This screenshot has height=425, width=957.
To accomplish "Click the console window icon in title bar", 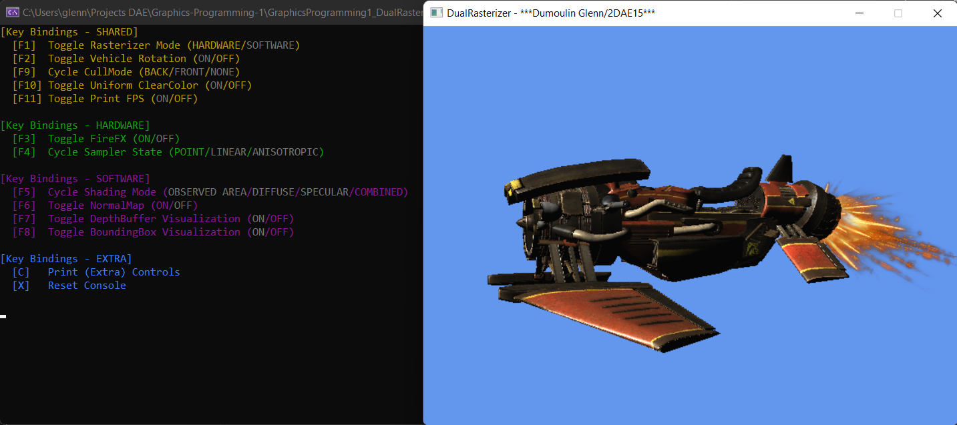I will (x=12, y=12).
